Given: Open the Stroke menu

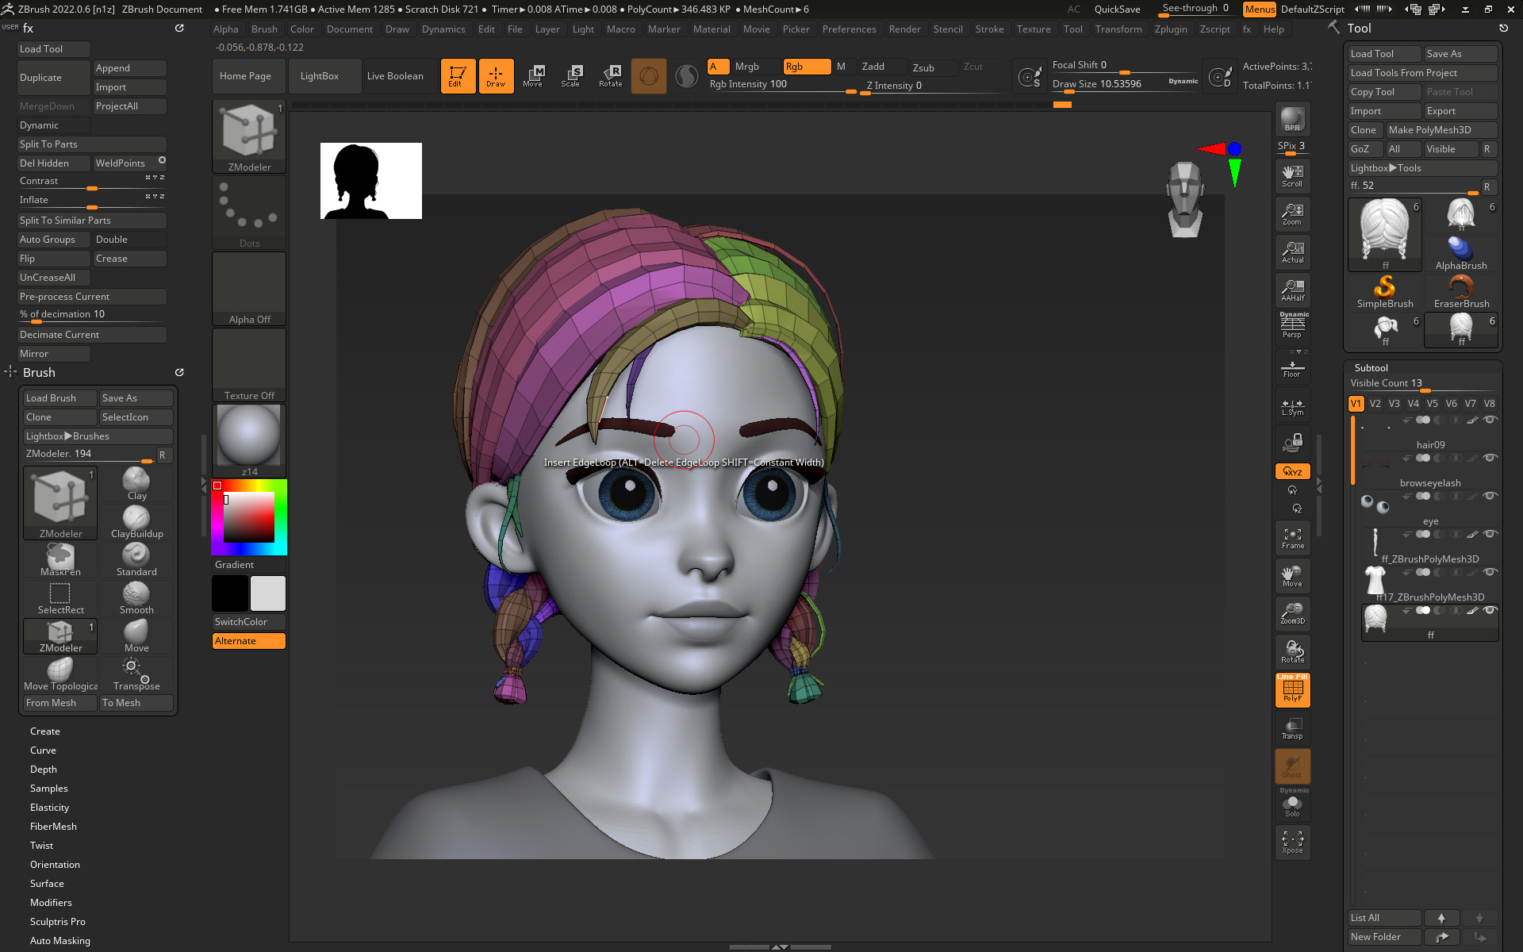Looking at the screenshot, I should coord(989,29).
